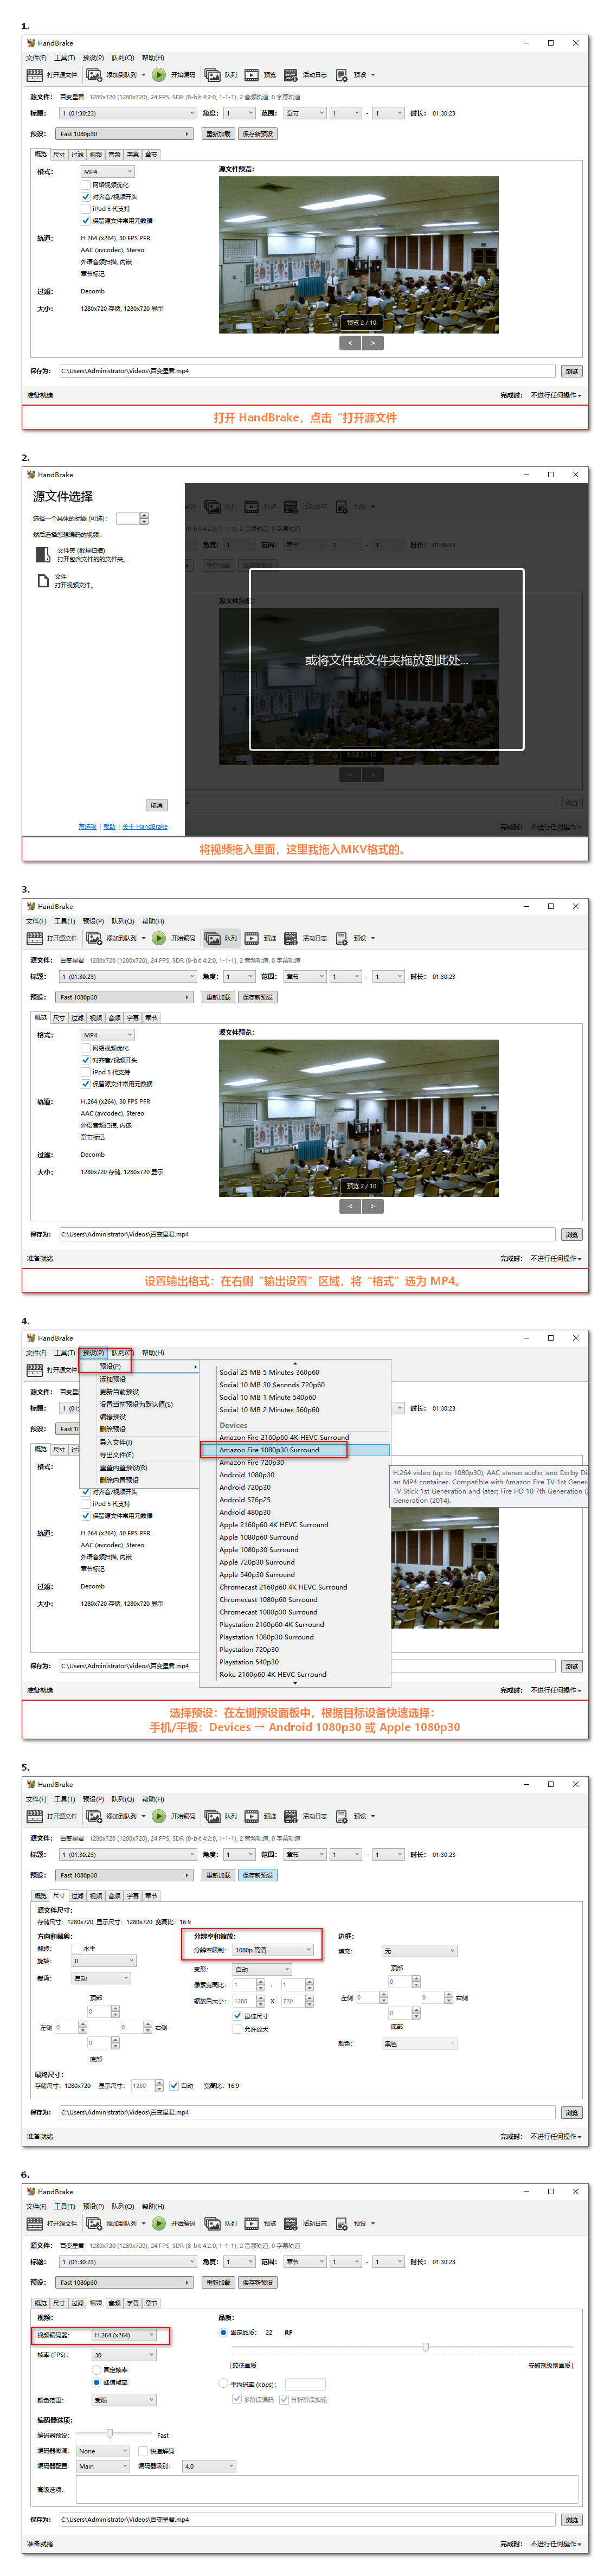Click Add to Queue icon in 尺寸 tab window
The image size is (611, 2576).
click(94, 1816)
